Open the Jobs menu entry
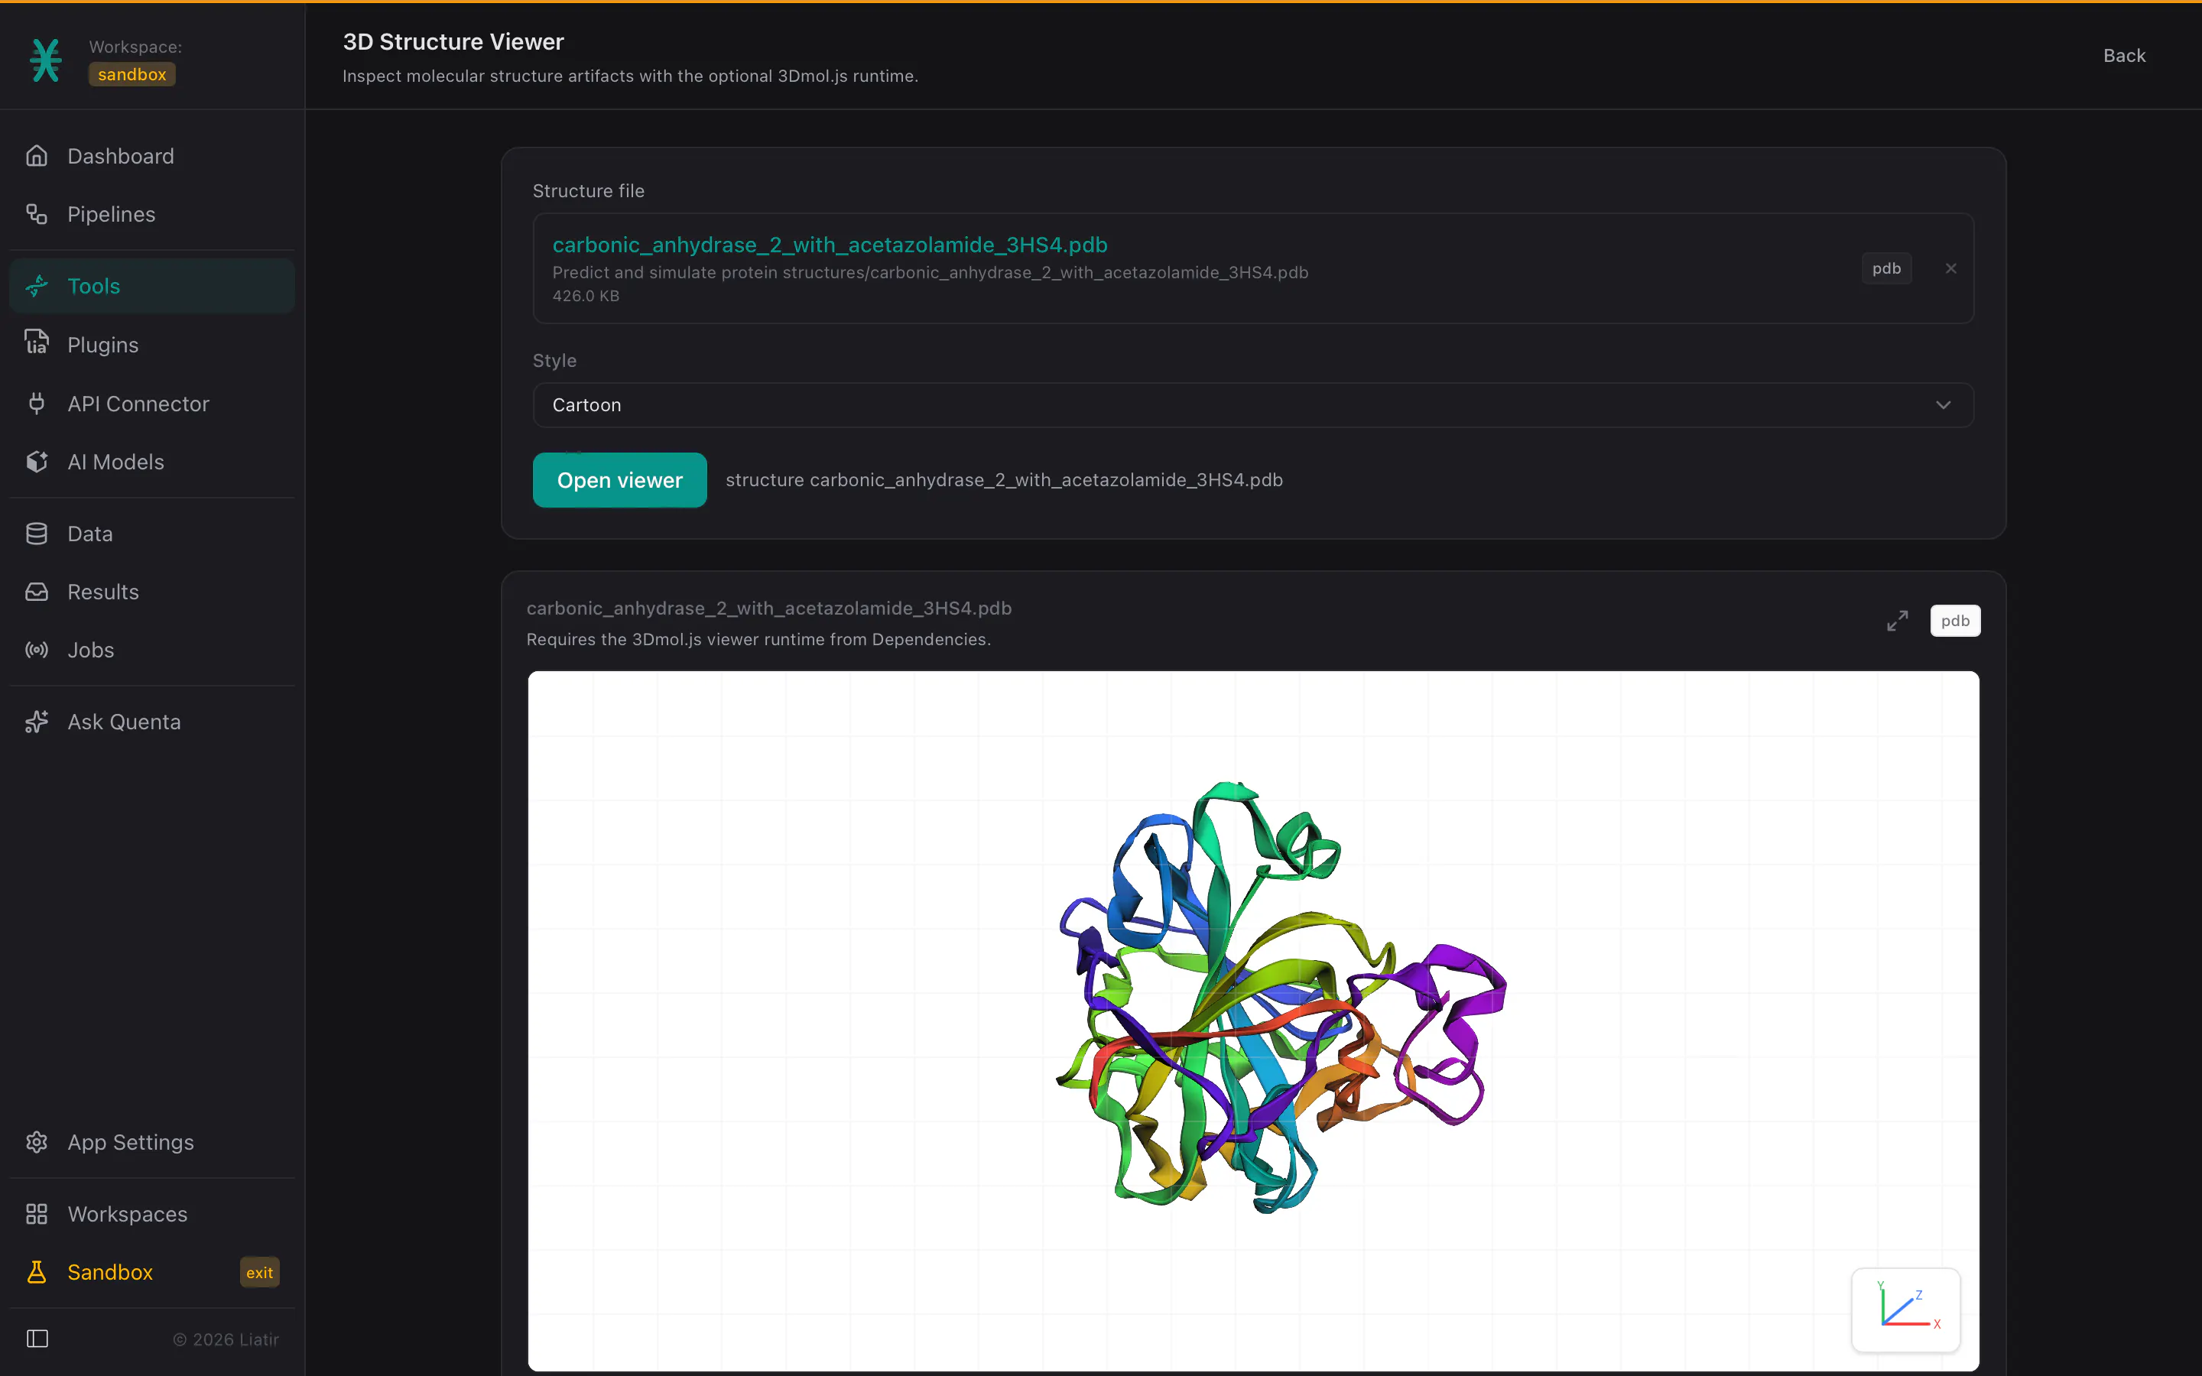 (152, 650)
